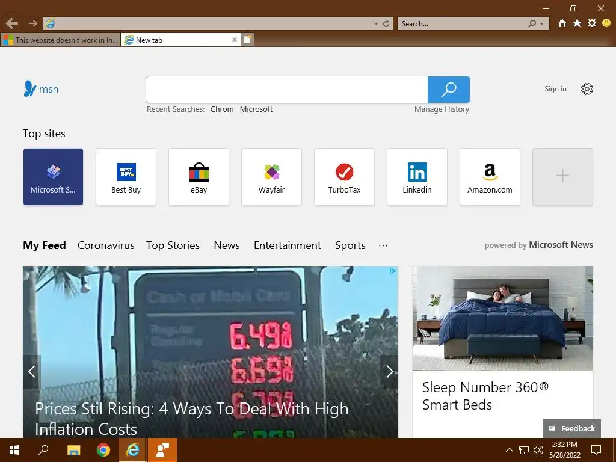Open 'Prices Stil Rising' inflation article
616x462 pixels.
(192, 419)
